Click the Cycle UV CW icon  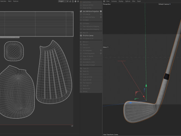pos(81,80)
